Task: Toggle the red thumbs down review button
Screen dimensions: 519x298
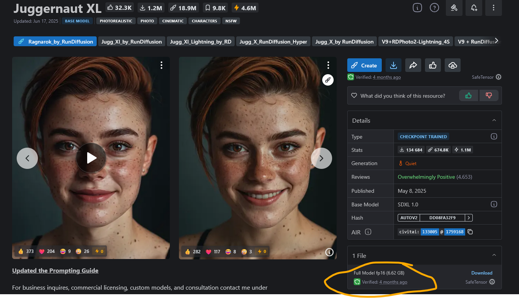Action: click(x=489, y=96)
